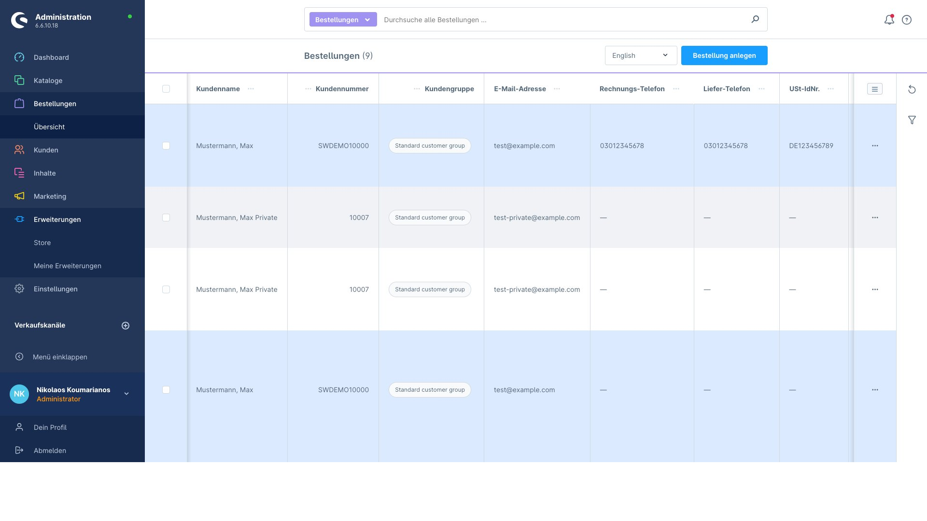Screen dimensions: 927x521
Task: Open notifications bell
Action: click(889, 20)
